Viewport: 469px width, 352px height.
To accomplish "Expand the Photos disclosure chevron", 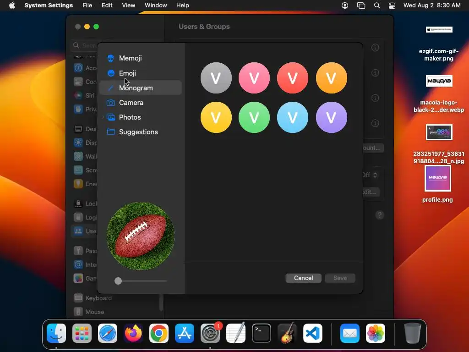I will [x=103, y=117].
